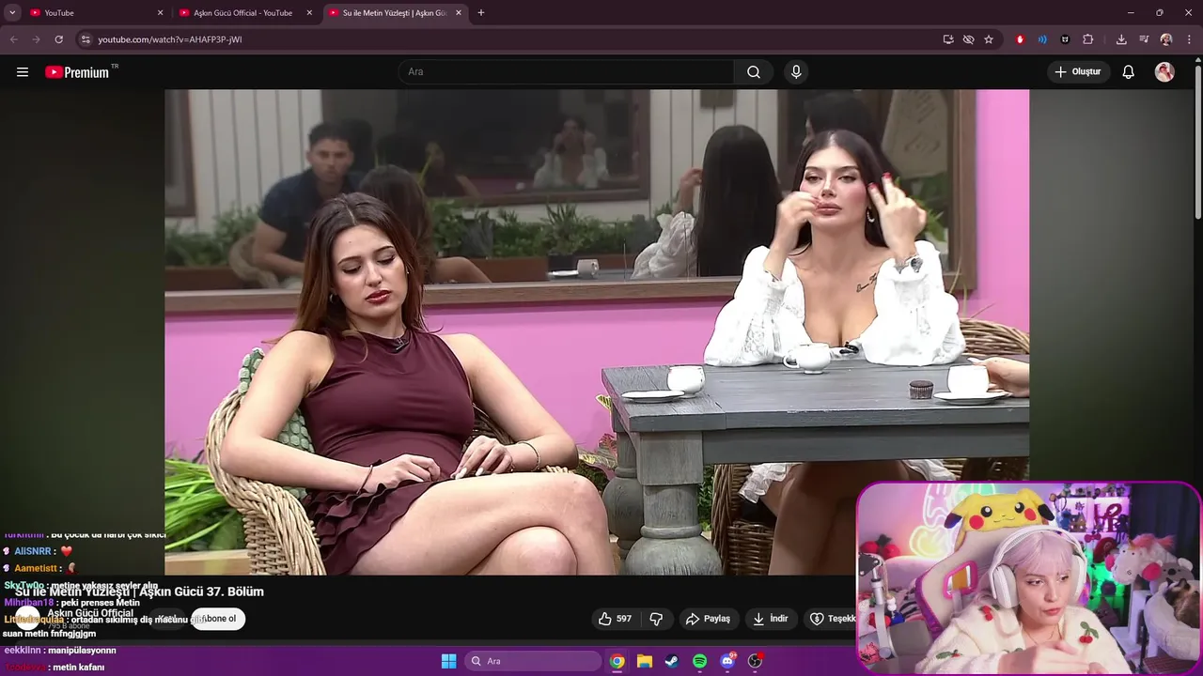View site information icon in address bar
1203x676 pixels.
pyautogui.click(x=86, y=39)
